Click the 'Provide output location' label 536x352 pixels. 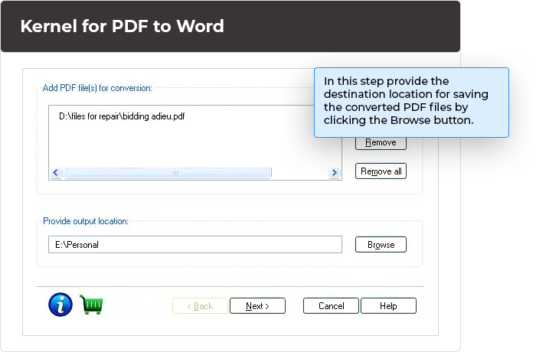pyautogui.click(x=86, y=221)
